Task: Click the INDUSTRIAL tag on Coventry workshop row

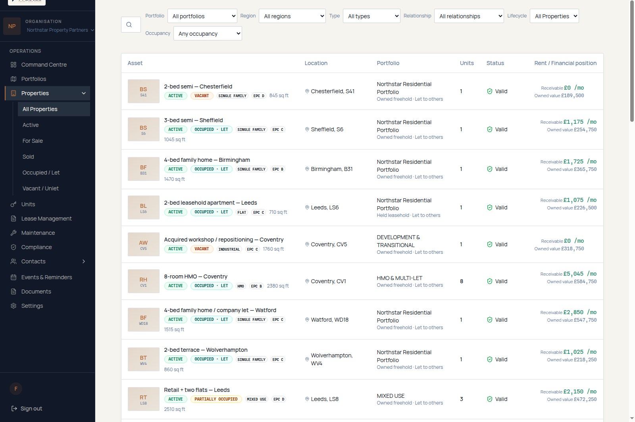Action: click(229, 249)
